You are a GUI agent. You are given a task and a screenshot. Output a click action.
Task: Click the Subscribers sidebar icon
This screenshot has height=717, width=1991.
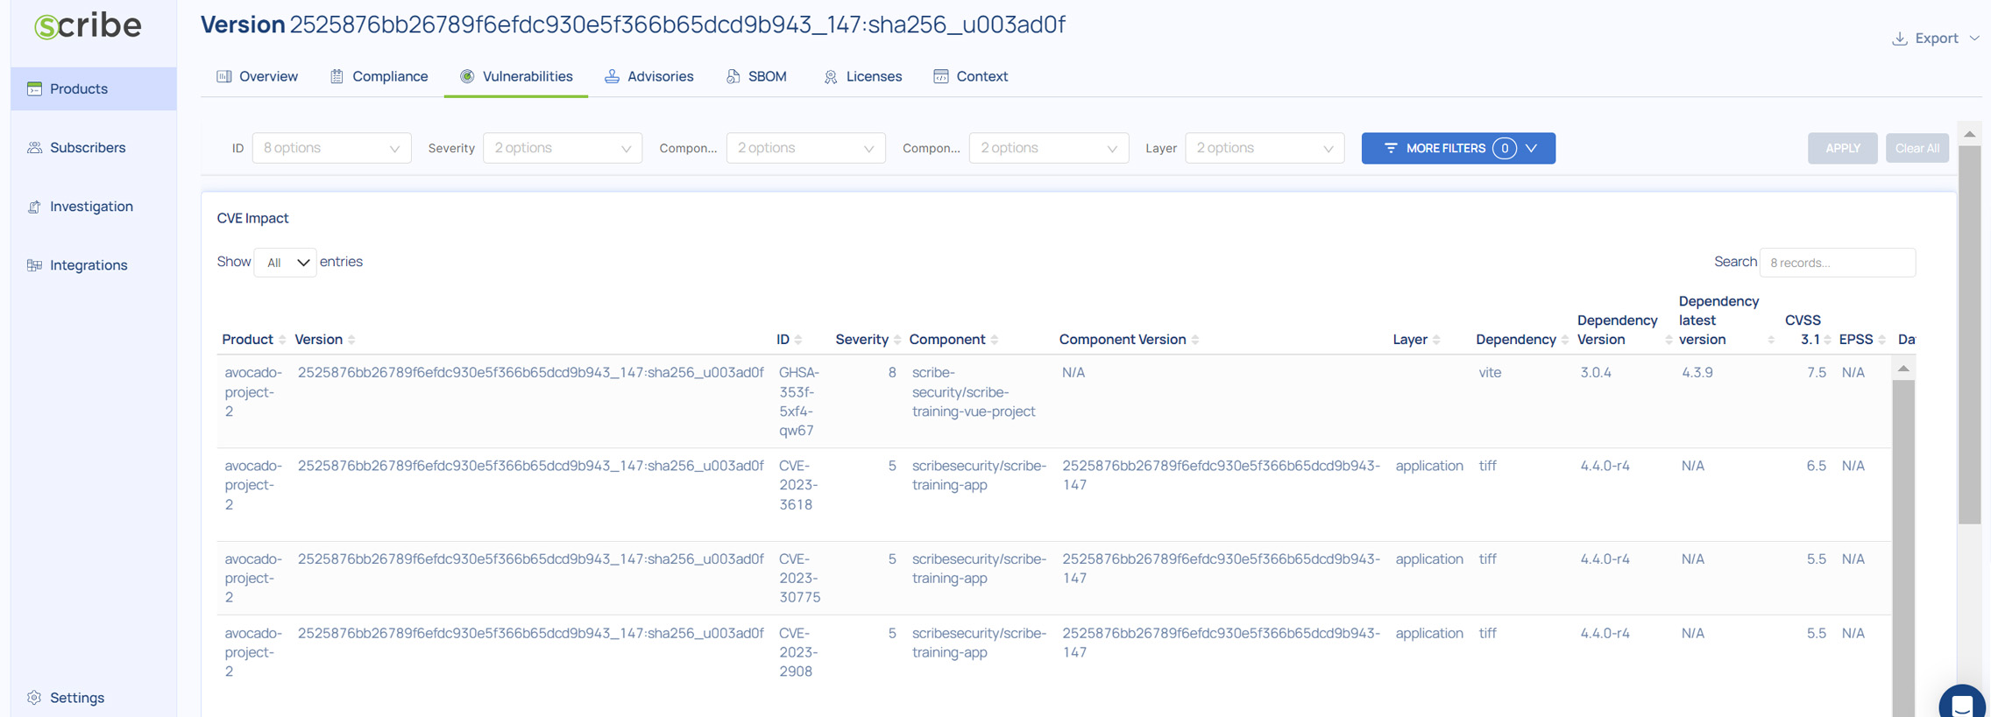[34, 147]
